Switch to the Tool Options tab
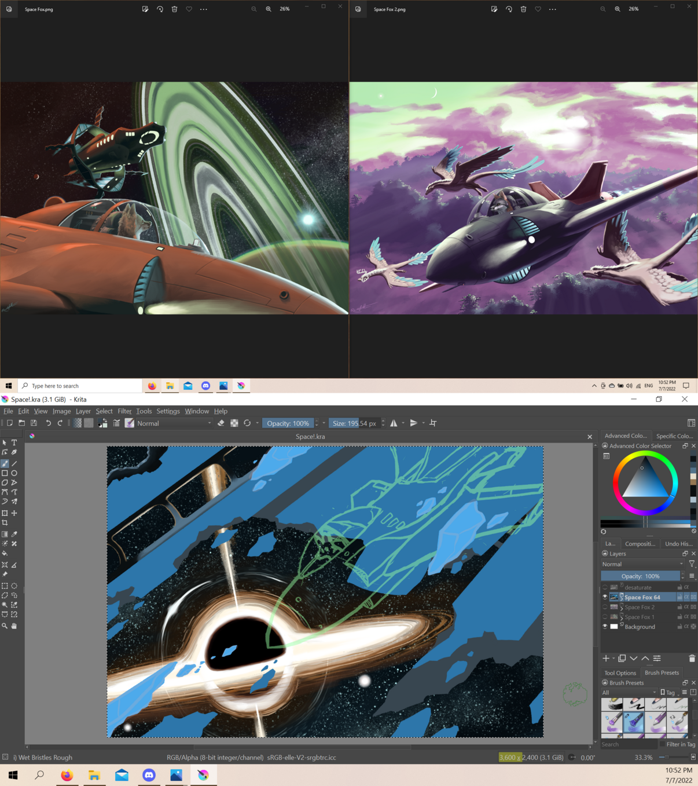The image size is (698, 786). tap(620, 673)
